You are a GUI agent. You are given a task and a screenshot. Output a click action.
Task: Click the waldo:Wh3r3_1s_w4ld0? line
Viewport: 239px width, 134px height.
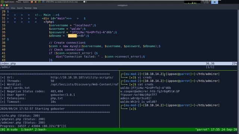[139, 102]
